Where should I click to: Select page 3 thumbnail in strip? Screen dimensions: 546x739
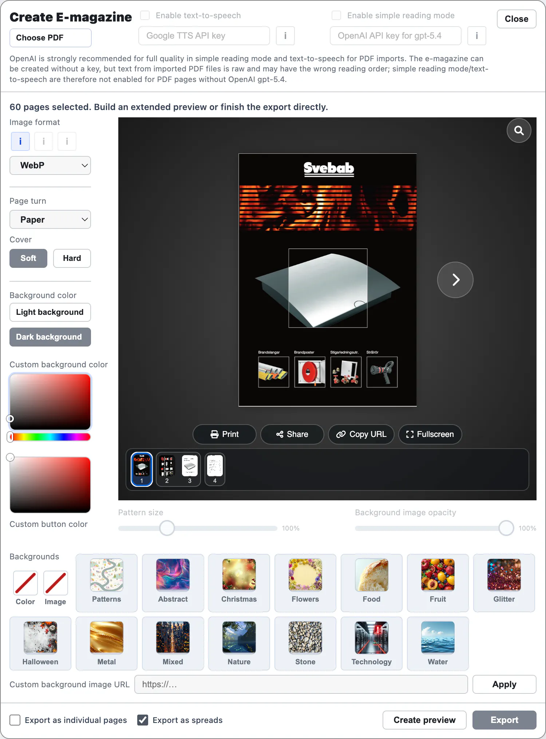[190, 469]
